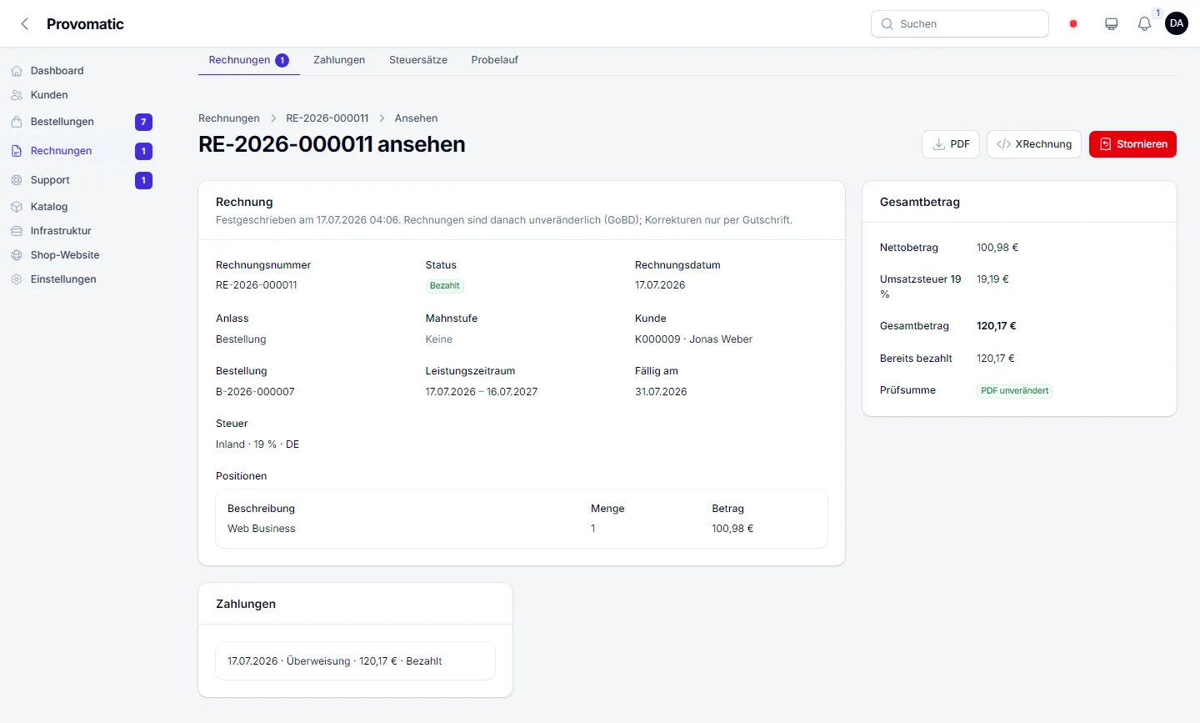Open the DA user avatar menu

tap(1177, 23)
